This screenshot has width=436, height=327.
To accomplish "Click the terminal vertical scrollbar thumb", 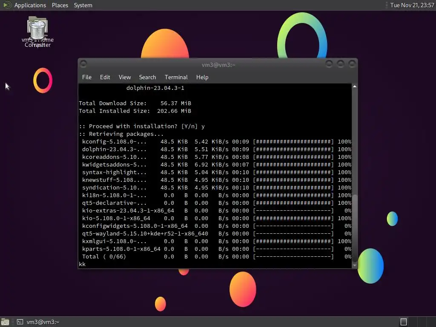I will 355,228.
